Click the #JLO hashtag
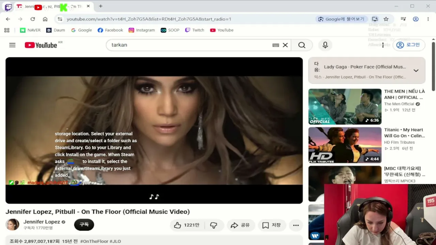The height and width of the screenshot is (245, 436). click(x=115, y=241)
